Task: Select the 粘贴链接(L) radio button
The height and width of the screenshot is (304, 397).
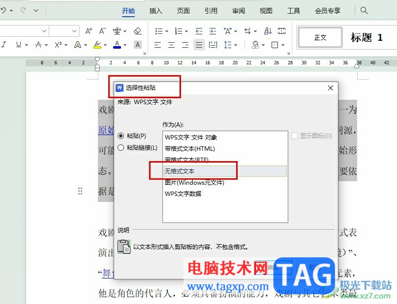Action: 121,147
